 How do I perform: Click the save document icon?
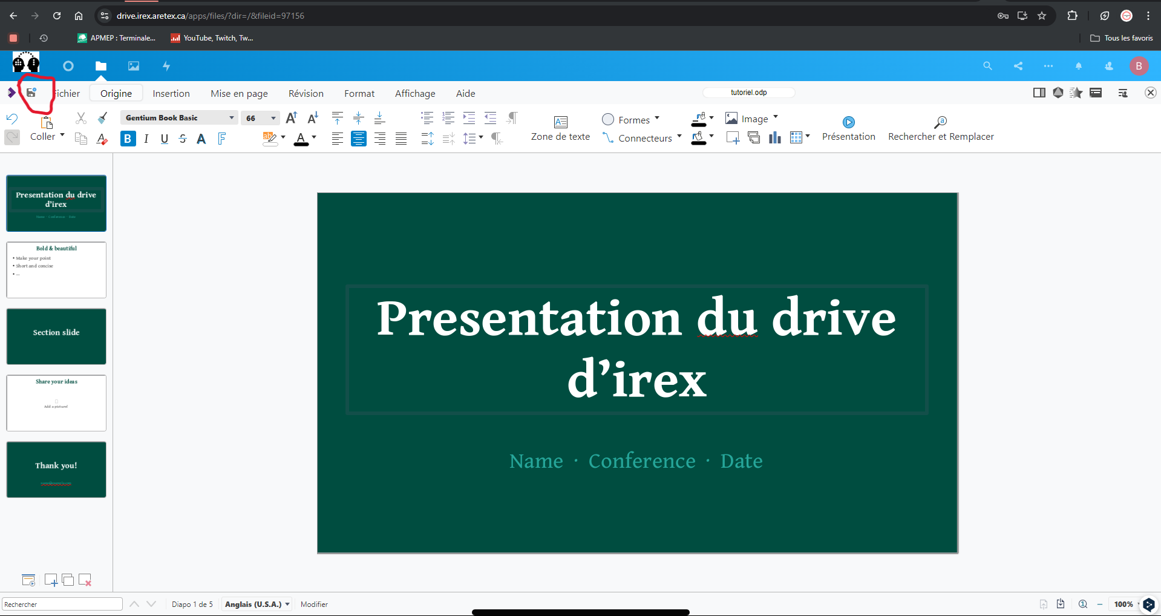coord(31,93)
